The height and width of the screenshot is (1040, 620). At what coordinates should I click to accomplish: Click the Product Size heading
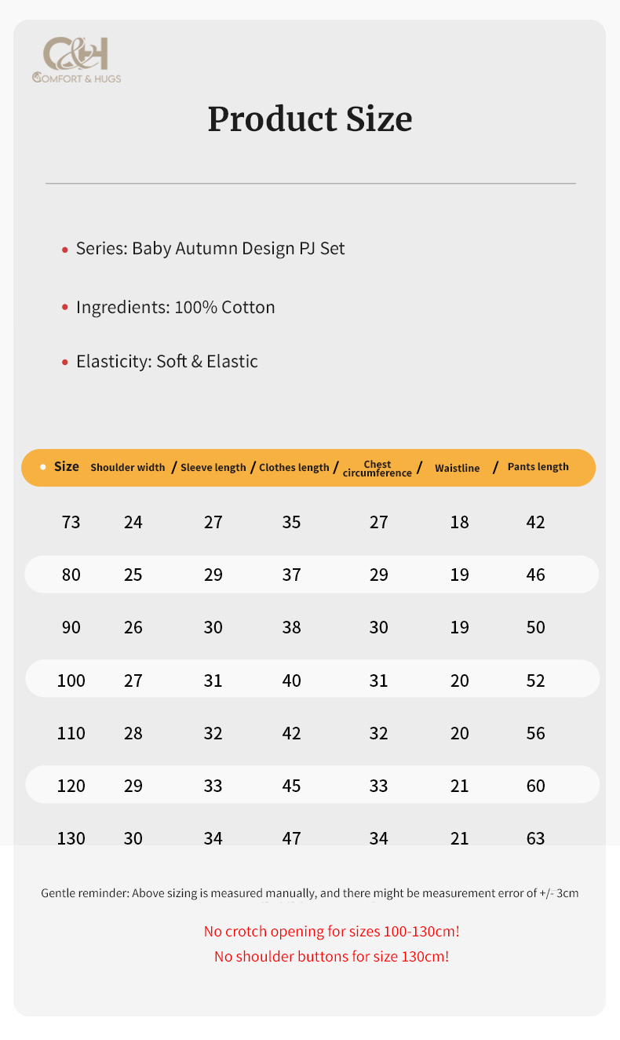[x=310, y=119]
